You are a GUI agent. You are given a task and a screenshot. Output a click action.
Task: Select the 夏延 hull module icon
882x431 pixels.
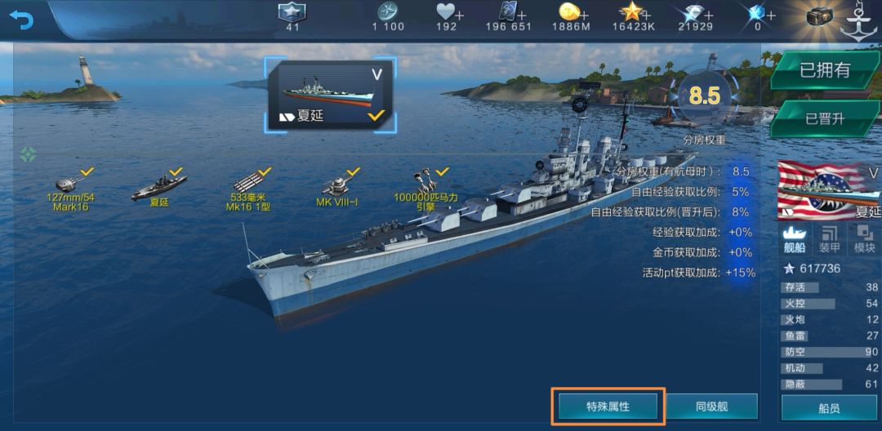(x=159, y=188)
